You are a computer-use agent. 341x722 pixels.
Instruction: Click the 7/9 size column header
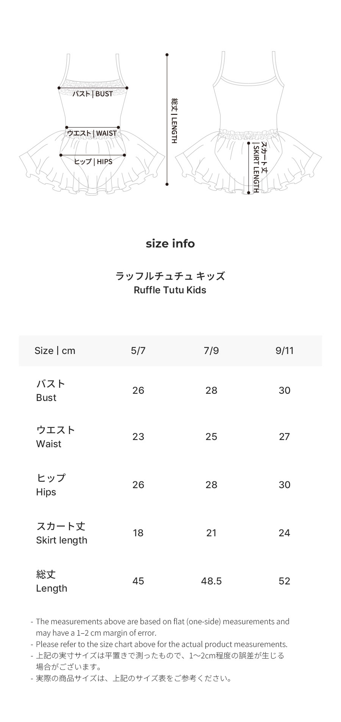tap(211, 351)
